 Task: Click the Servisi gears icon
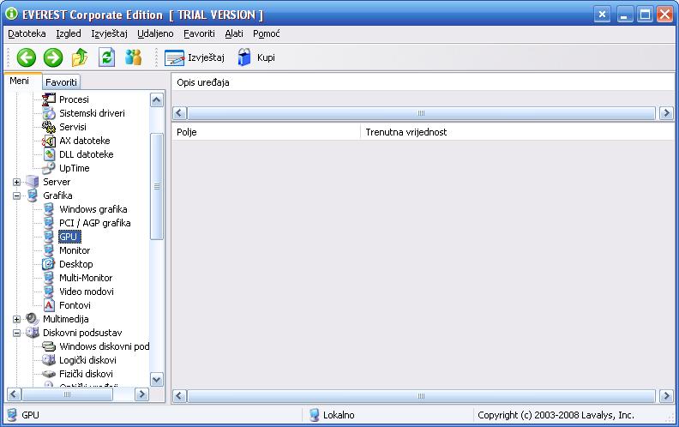tap(49, 127)
